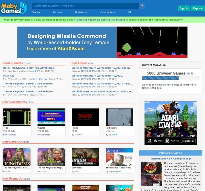Image resolution: width=205 pixels, height=191 pixels.
Task: Click the Register button
Action: (198, 8)
